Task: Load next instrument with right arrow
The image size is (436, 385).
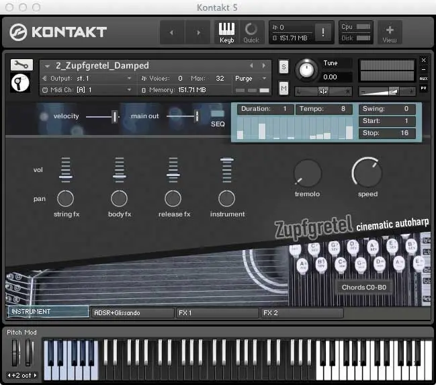Action: (x=264, y=66)
